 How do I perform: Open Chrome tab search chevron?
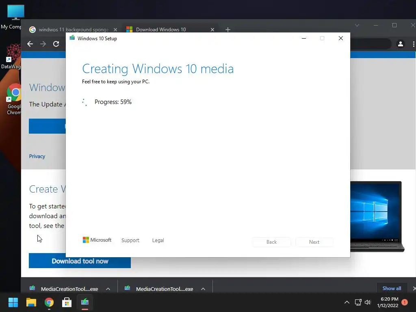(x=357, y=25)
